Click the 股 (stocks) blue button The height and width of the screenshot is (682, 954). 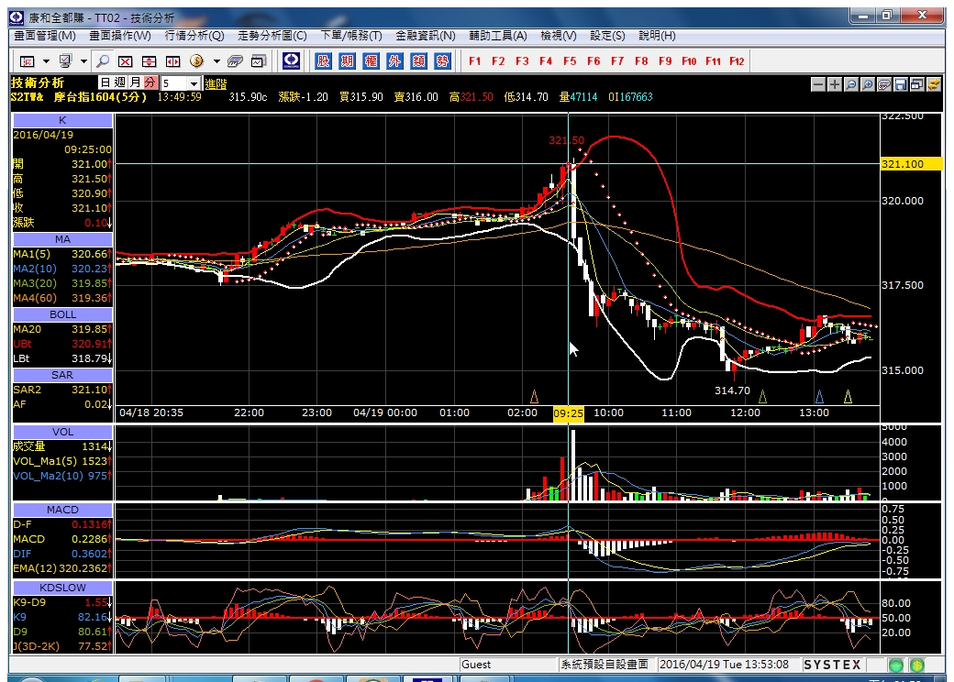coord(324,60)
